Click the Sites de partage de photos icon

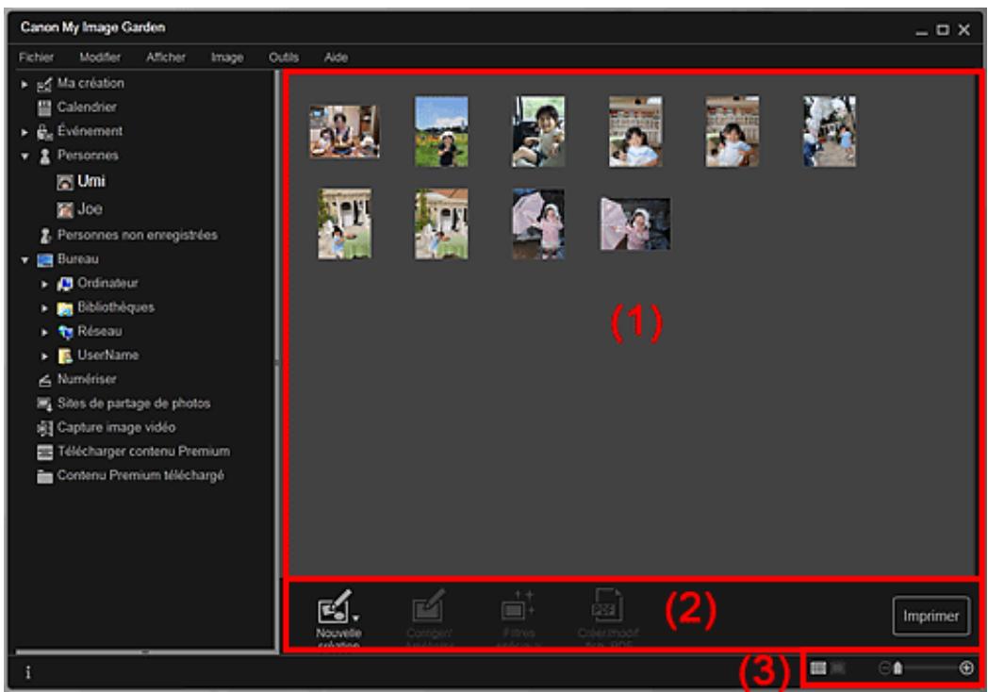(42, 404)
